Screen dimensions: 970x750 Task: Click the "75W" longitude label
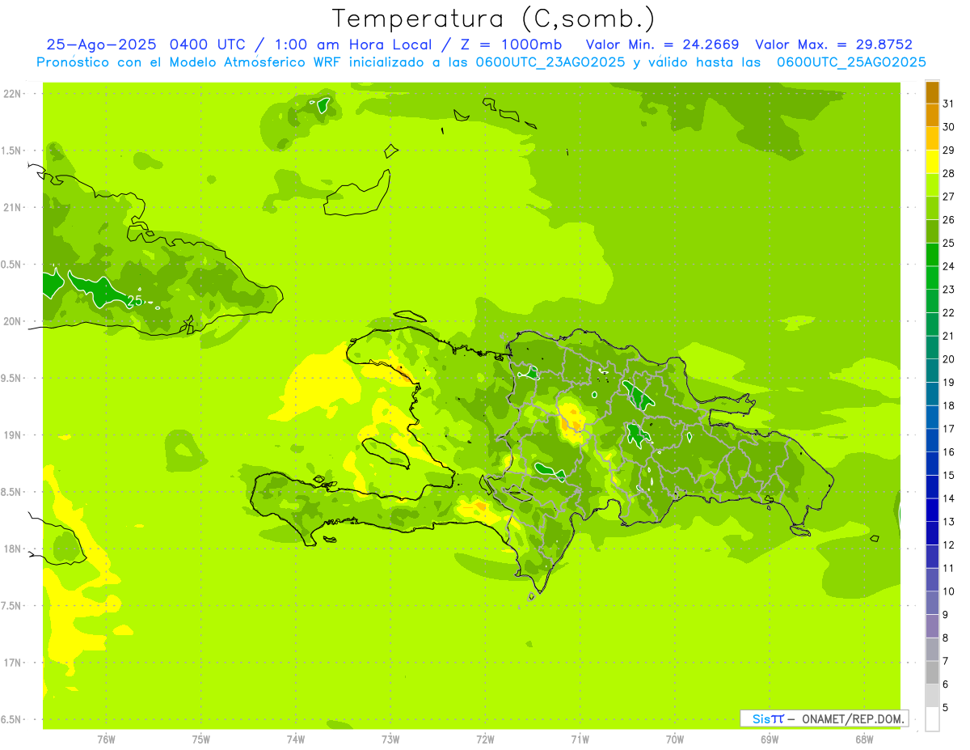[x=200, y=739]
